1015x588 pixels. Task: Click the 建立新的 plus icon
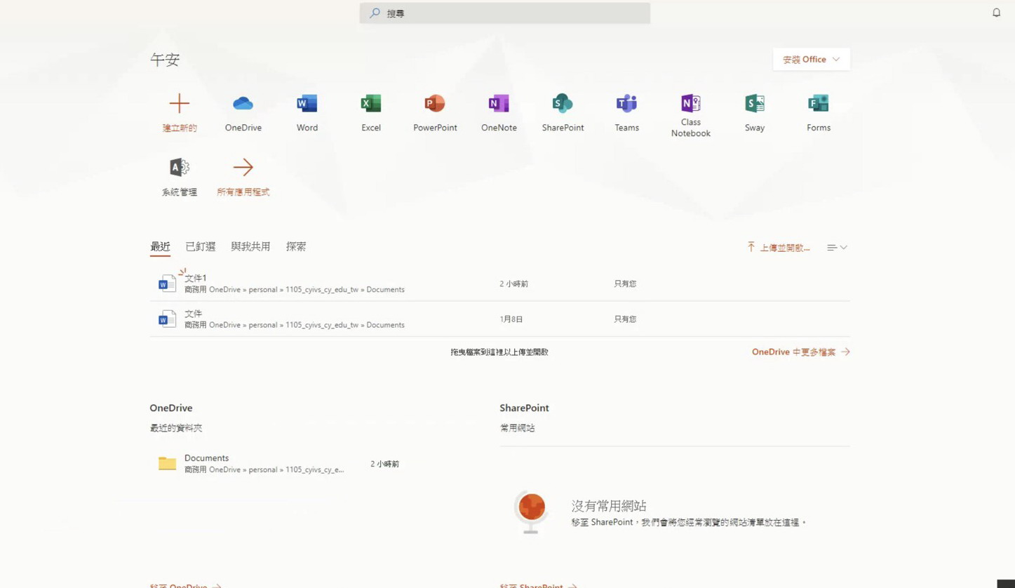pos(179,104)
